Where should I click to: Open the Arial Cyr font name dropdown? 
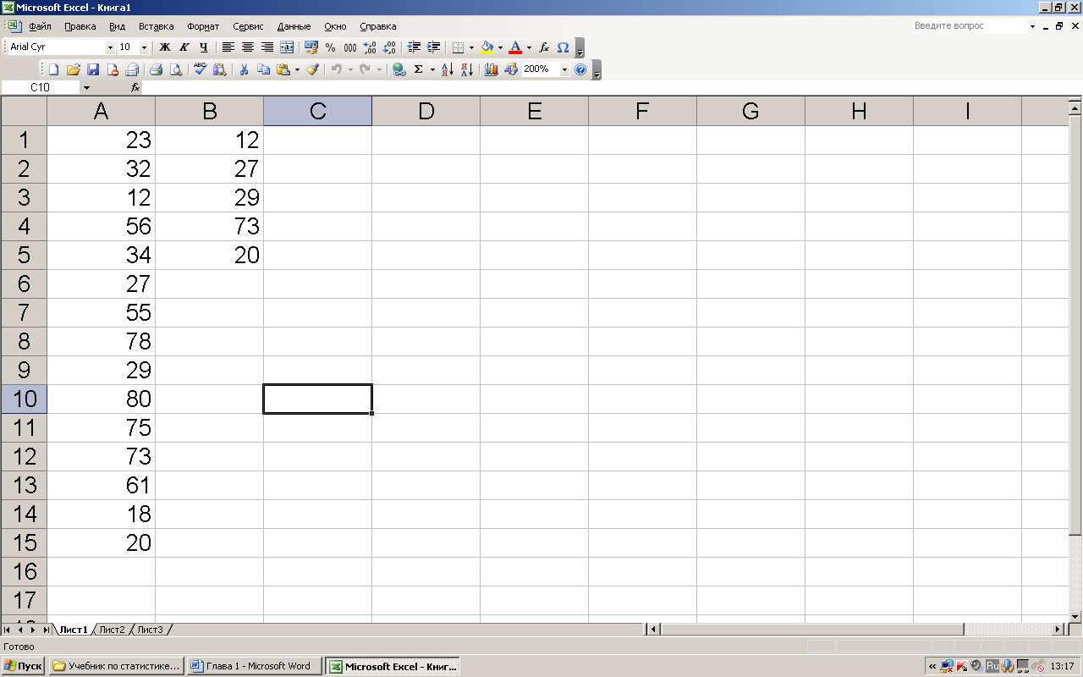110,47
